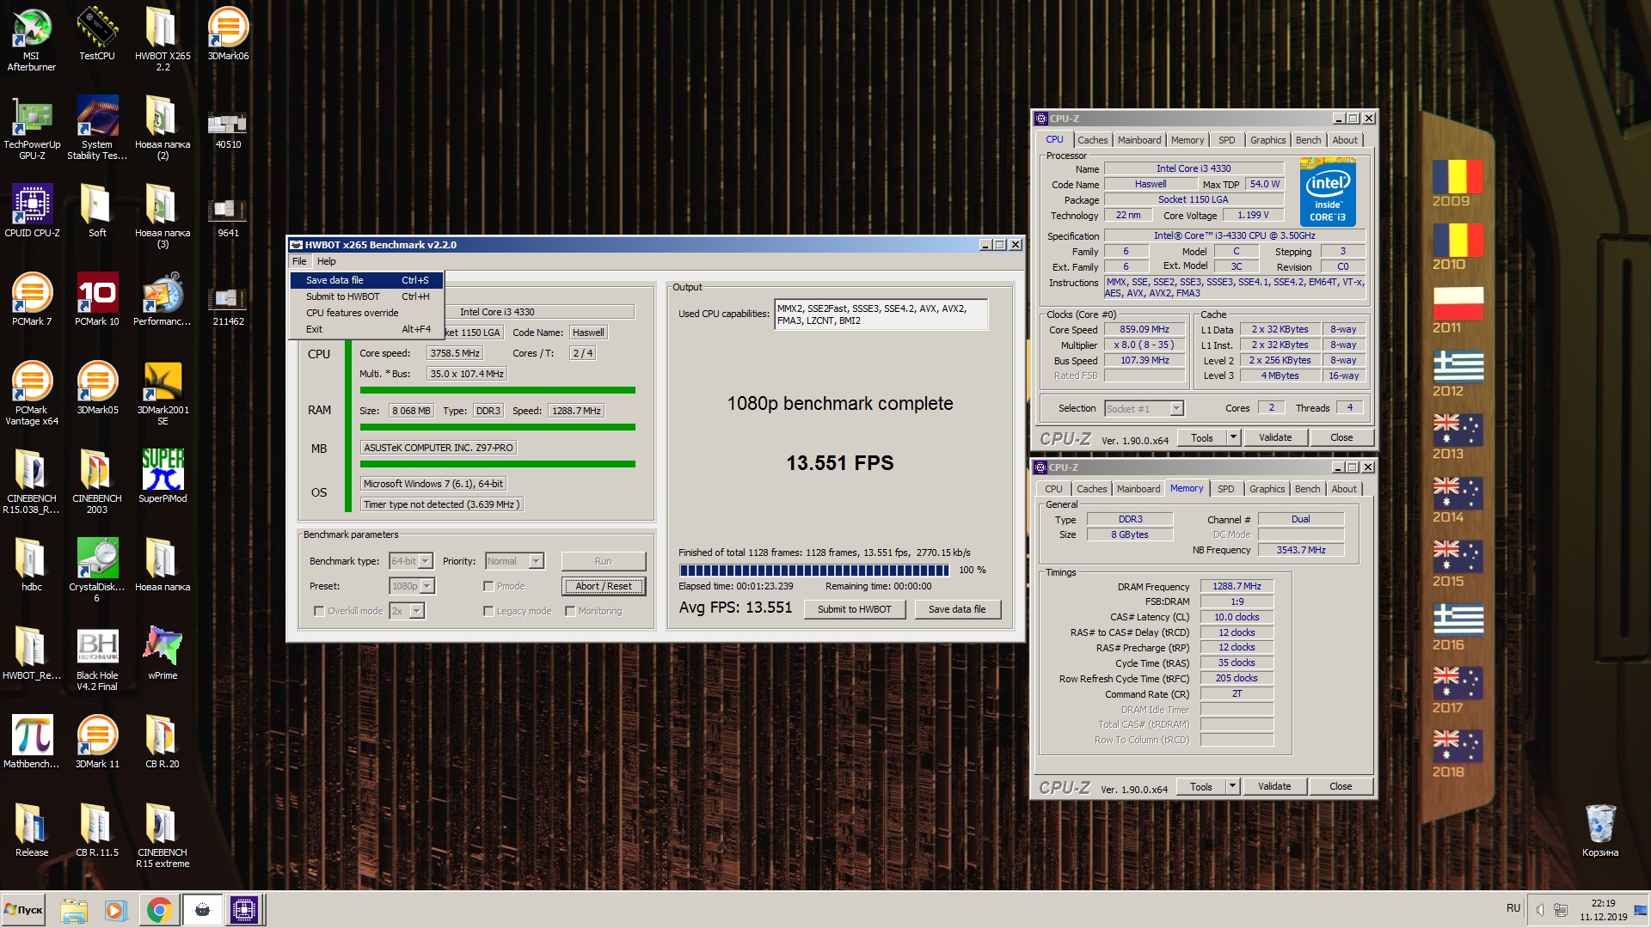This screenshot has height=928, width=1651.
Task: Enable Monitoring checkbox
Action: coord(570,611)
